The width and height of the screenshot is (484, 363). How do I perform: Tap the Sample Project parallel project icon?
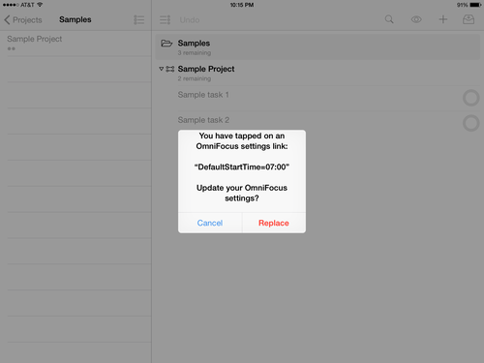pos(170,69)
